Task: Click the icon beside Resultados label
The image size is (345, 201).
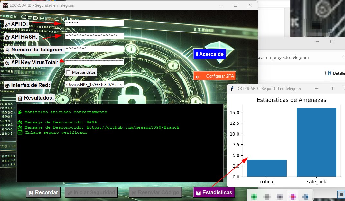Action: 20,98
